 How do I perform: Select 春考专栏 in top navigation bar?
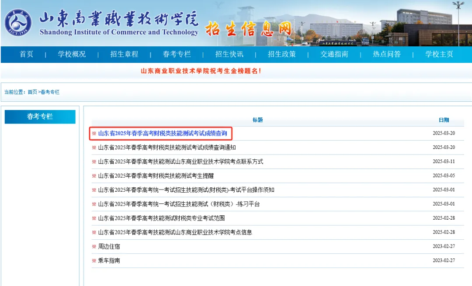click(x=177, y=55)
